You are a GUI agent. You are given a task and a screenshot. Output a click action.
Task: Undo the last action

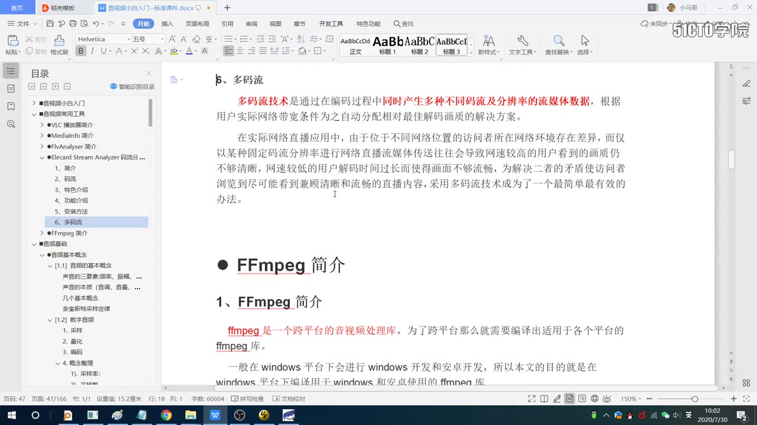[96, 24]
